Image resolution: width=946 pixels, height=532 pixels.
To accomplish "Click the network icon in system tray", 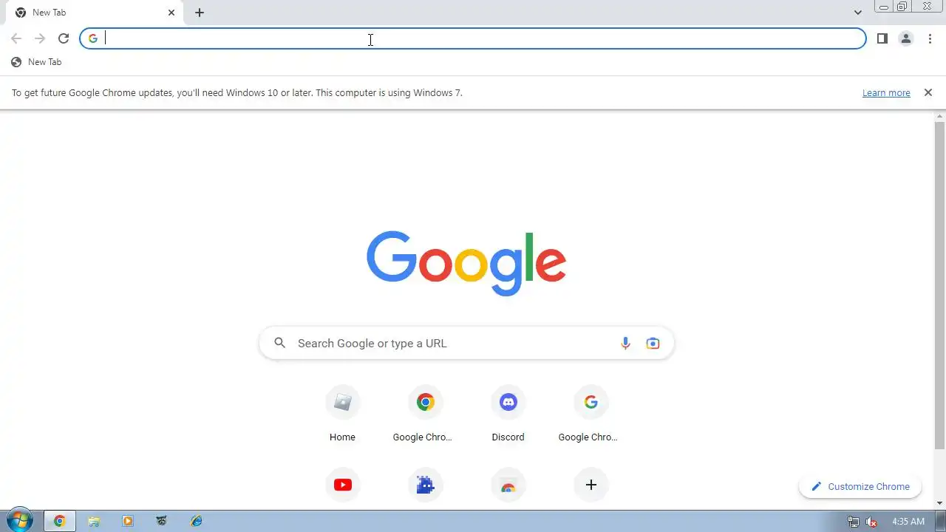I will 854,522.
